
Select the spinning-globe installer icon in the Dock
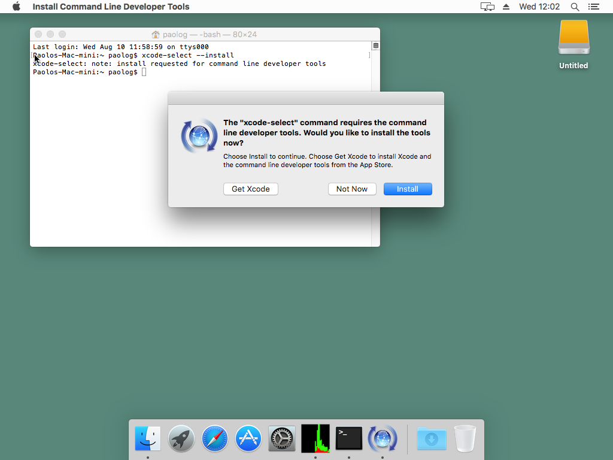383,438
